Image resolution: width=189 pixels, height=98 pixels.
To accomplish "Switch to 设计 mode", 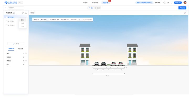I will pyautogui.click(x=91, y=8).
